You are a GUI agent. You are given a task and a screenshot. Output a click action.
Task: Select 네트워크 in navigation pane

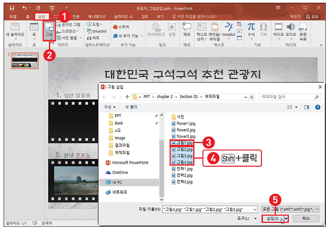pyautogui.click(x=117, y=192)
